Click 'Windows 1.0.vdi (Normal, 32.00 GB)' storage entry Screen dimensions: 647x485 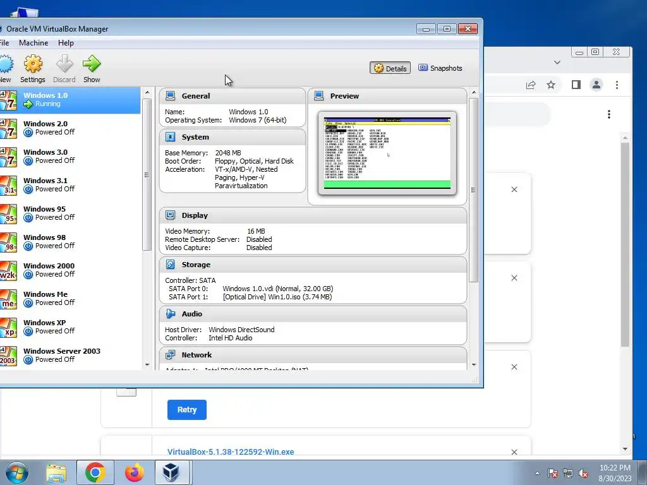coord(278,289)
